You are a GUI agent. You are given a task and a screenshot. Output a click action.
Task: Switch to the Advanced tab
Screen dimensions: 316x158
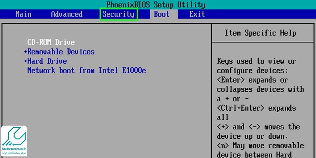tap(67, 14)
